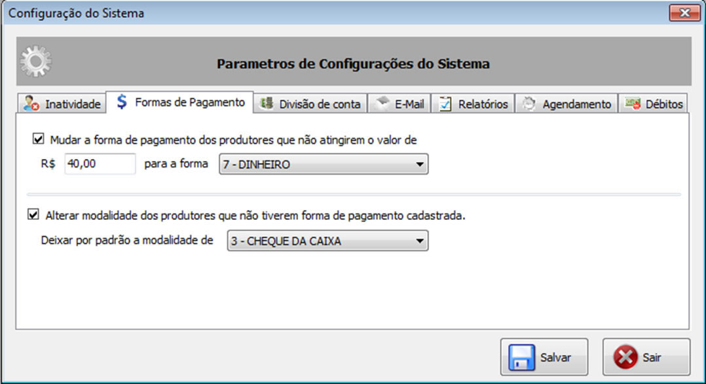Click the Débitos banknote icon

coord(633,103)
